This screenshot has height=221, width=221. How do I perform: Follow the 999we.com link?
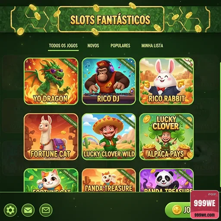point(205,215)
